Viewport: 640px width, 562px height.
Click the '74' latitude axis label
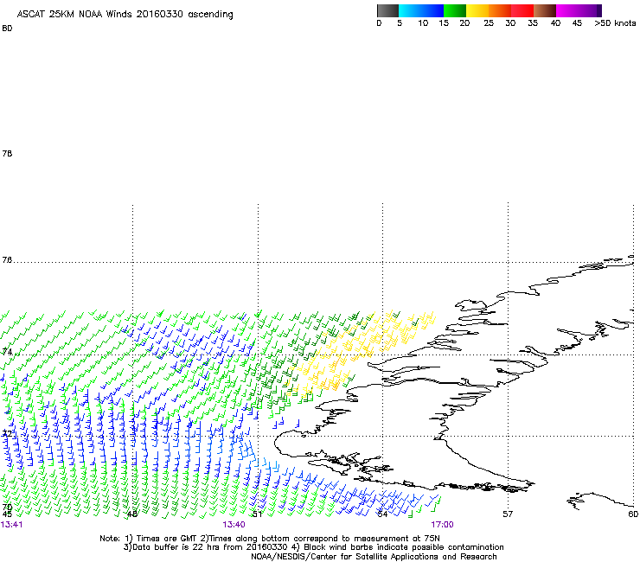(x=7, y=352)
